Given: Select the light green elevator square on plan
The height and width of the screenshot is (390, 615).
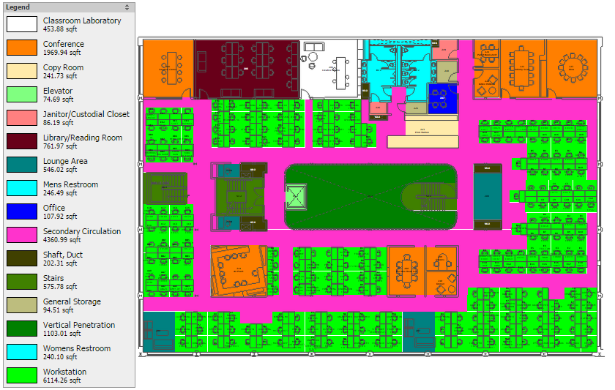Looking at the screenshot, I should pos(296,196).
